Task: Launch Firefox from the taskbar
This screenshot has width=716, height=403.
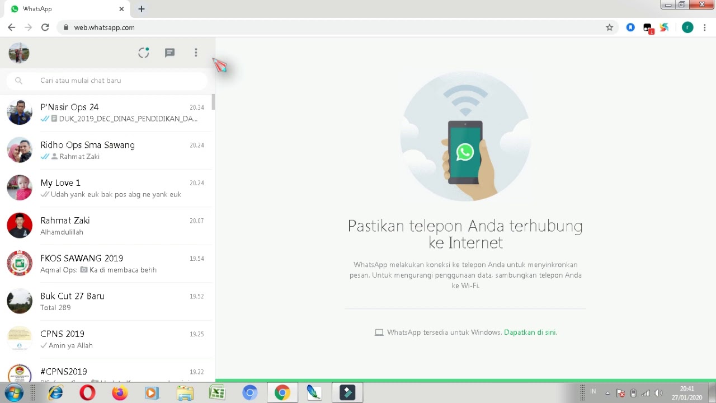Action: pyautogui.click(x=119, y=393)
